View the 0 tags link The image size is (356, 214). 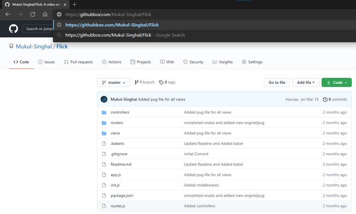pyautogui.click(x=167, y=82)
